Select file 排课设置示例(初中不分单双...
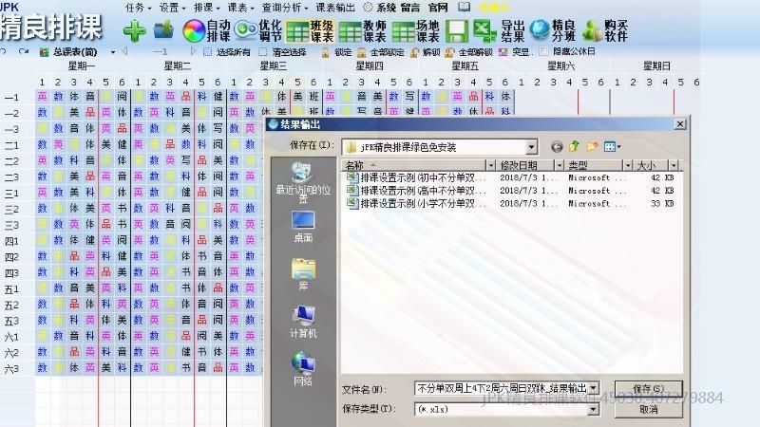Image resolution: width=760 pixels, height=427 pixels. tap(416, 177)
